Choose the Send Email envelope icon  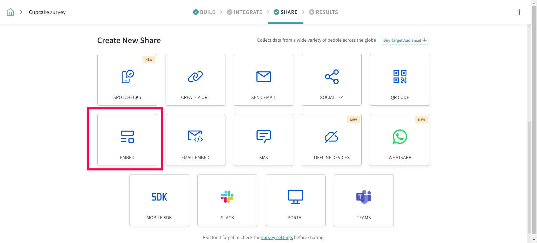pos(263,77)
